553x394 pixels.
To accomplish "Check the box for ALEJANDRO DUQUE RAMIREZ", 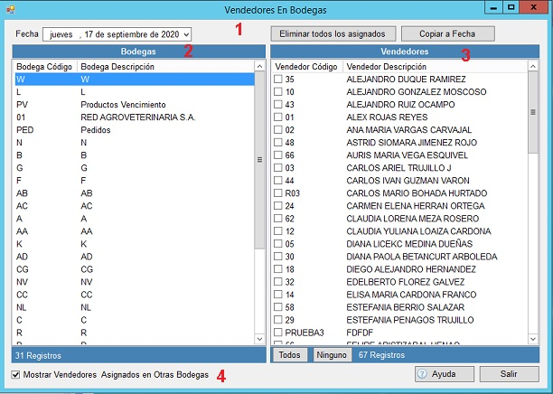I will pos(278,80).
